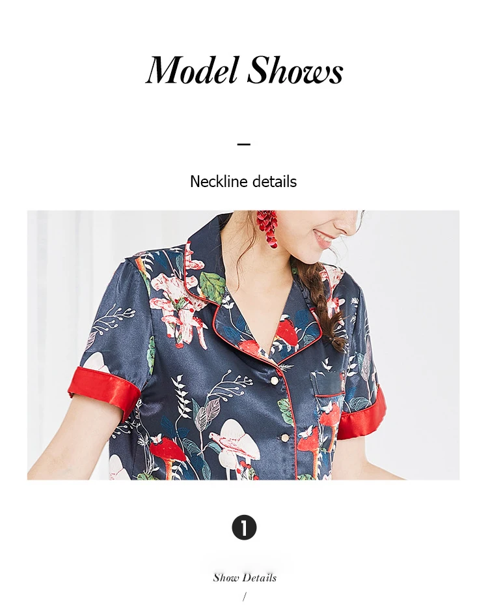488x612 pixels.
Task: Click the numbered circle 1 badge
Action: point(244,527)
